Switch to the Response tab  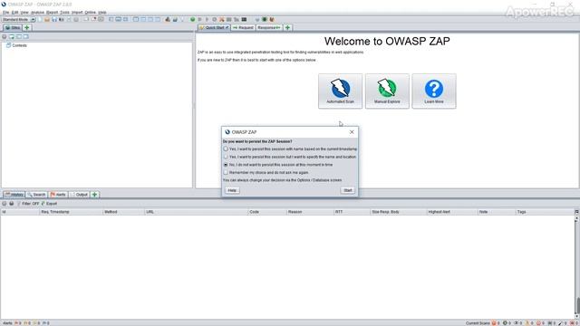[x=269, y=28]
